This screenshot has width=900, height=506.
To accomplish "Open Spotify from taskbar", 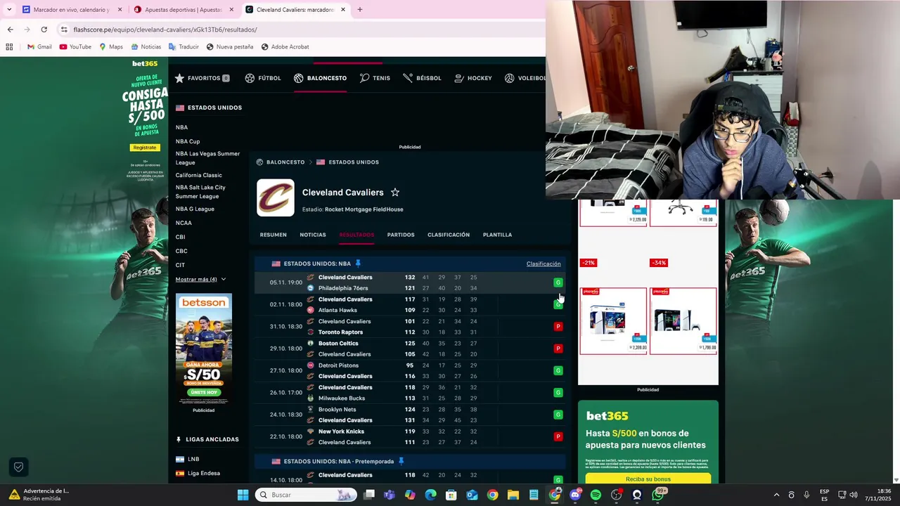I will [596, 495].
